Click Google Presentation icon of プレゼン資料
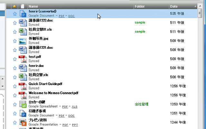Viewport: 206px width, 129px height. [x=23, y=123]
